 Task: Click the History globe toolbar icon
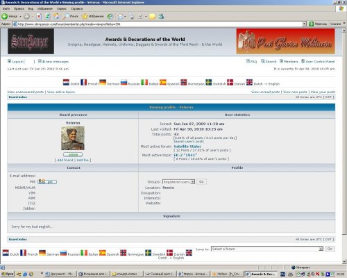110,16
